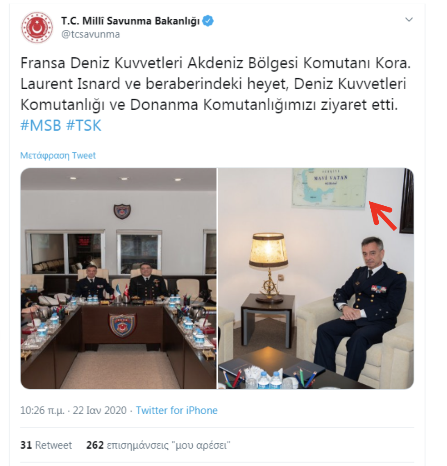The image size is (447, 466).
Task: View the 262 likes list
Action: point(158,445)
